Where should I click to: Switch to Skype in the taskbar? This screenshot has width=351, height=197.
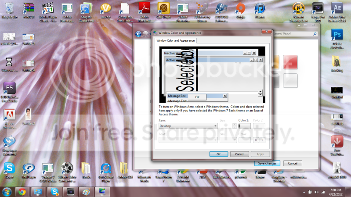coord(54,192)
